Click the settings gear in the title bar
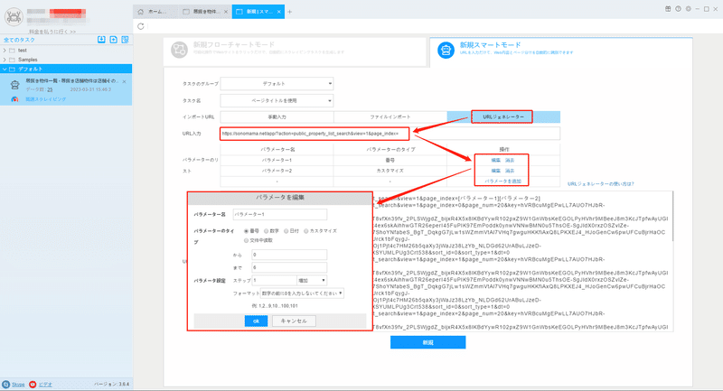The image size is (723, 391). pos(688,9)
